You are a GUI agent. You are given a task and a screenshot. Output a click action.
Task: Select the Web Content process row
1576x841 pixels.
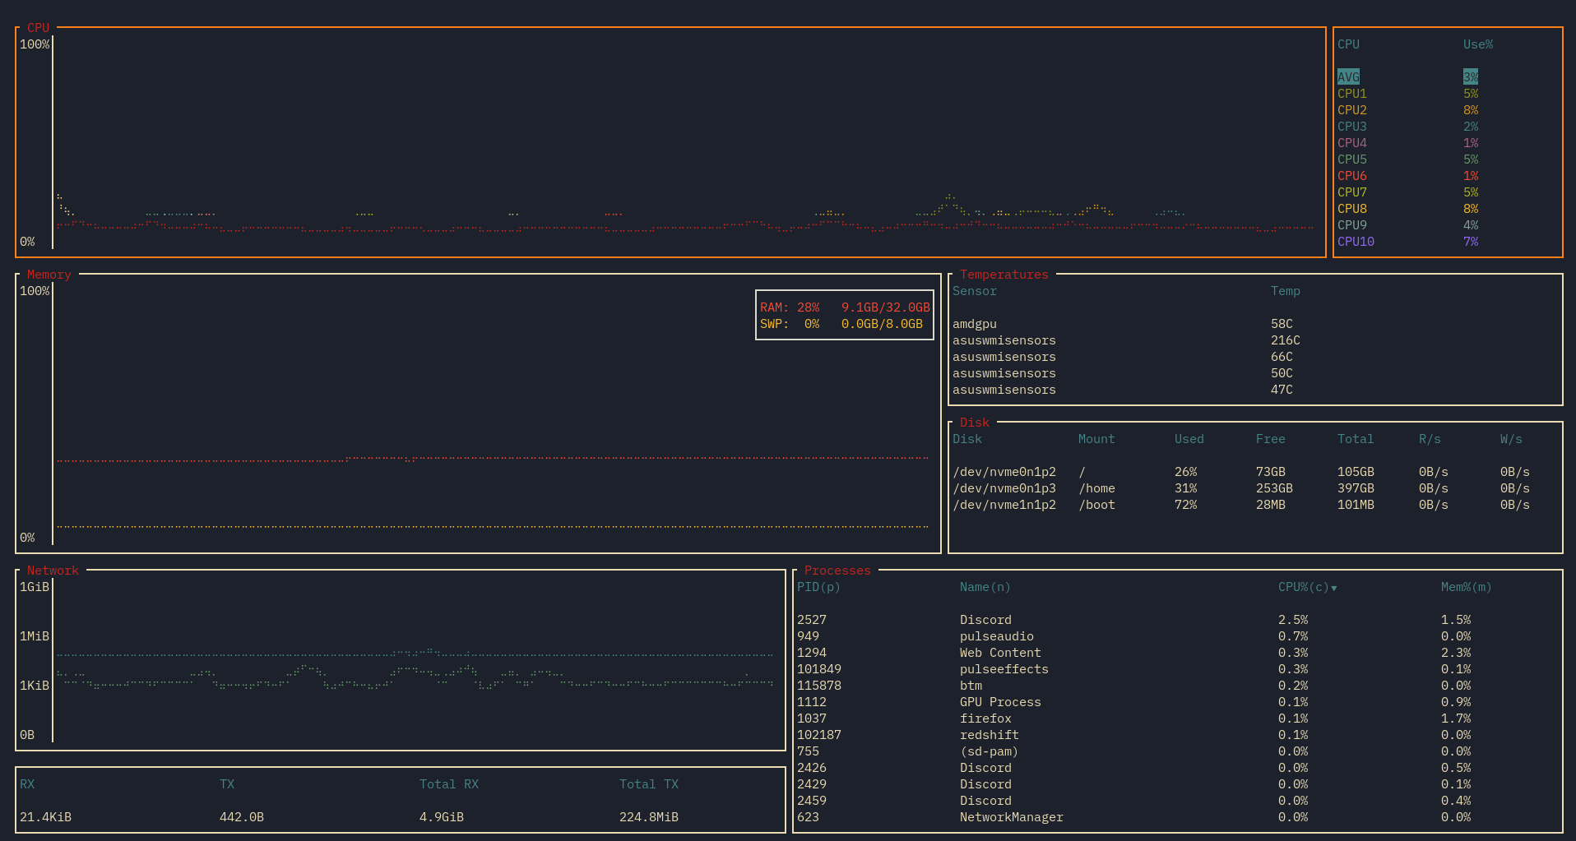click(1177, 653)
